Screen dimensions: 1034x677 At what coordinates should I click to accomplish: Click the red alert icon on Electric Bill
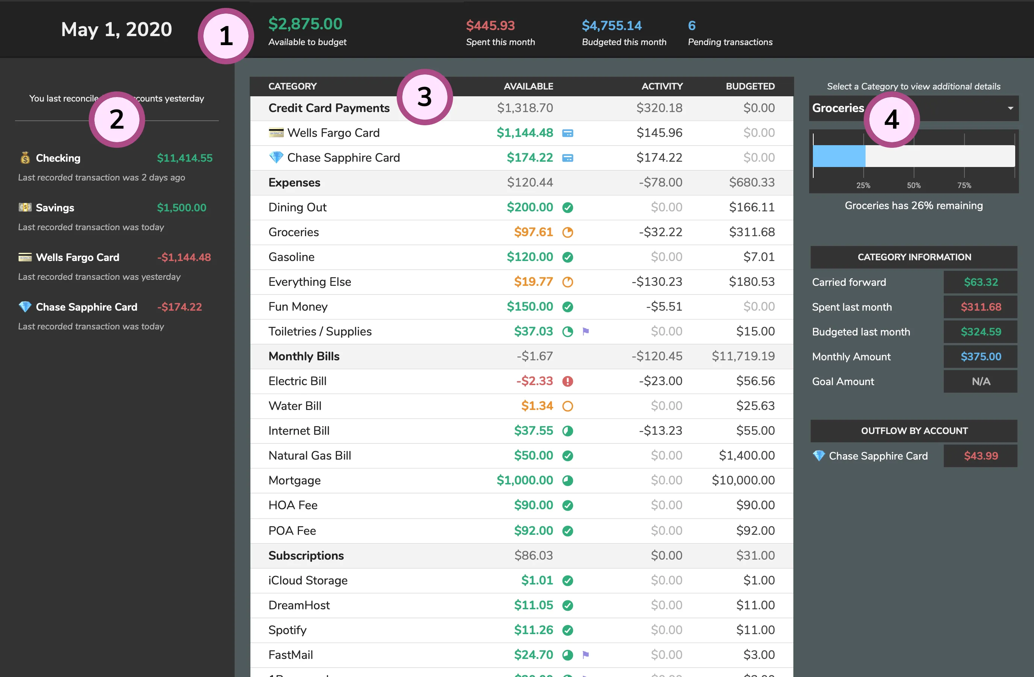click(568, 381)
